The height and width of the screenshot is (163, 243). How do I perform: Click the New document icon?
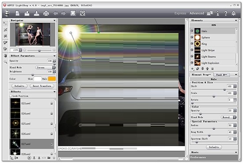click(17, 13)
